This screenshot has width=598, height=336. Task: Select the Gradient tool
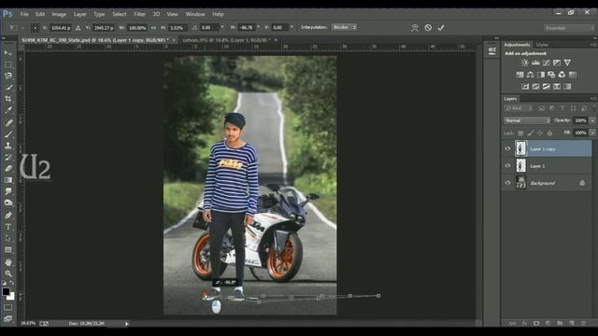(8, 180)
